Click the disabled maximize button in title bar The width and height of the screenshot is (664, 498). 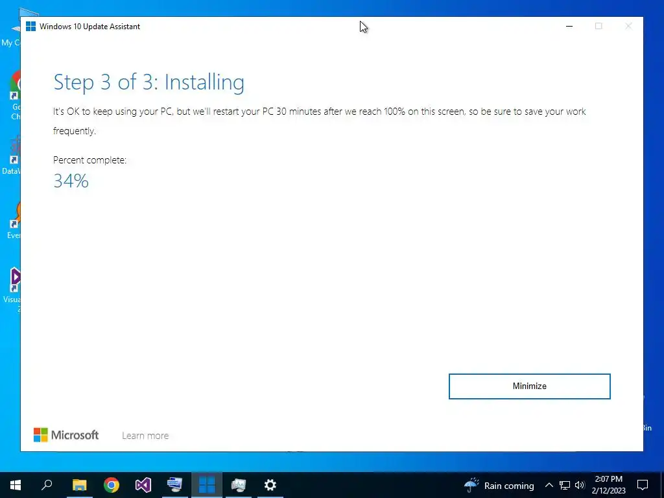pyautogui.click(x=599, y=26)
